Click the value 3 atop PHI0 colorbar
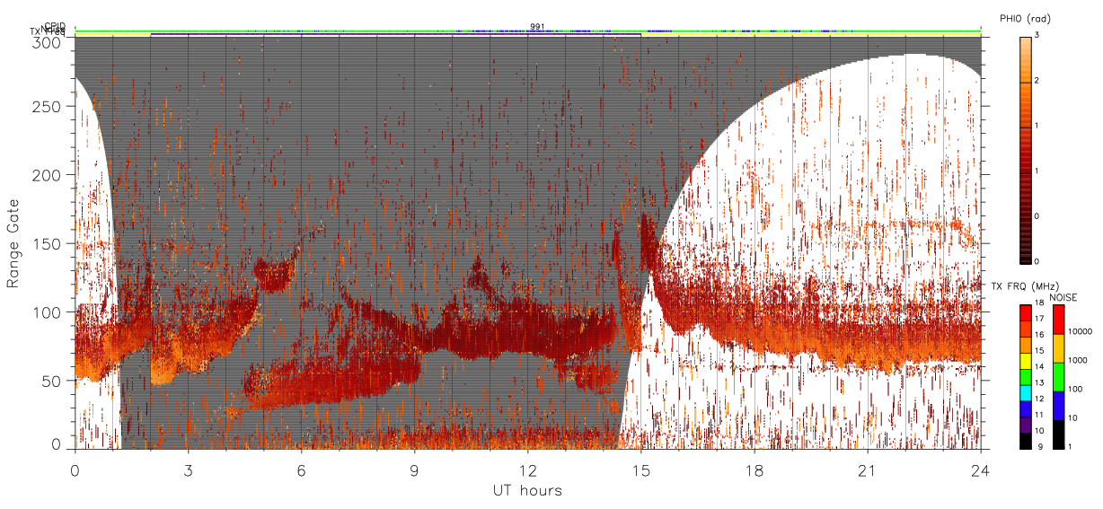The width and height of the screenshot is (1103, 509). [x=1037, y=36]
